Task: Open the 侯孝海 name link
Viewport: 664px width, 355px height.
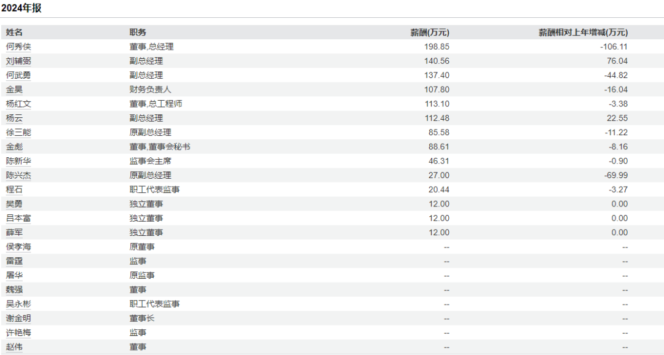Action: [x=18, y=246]
